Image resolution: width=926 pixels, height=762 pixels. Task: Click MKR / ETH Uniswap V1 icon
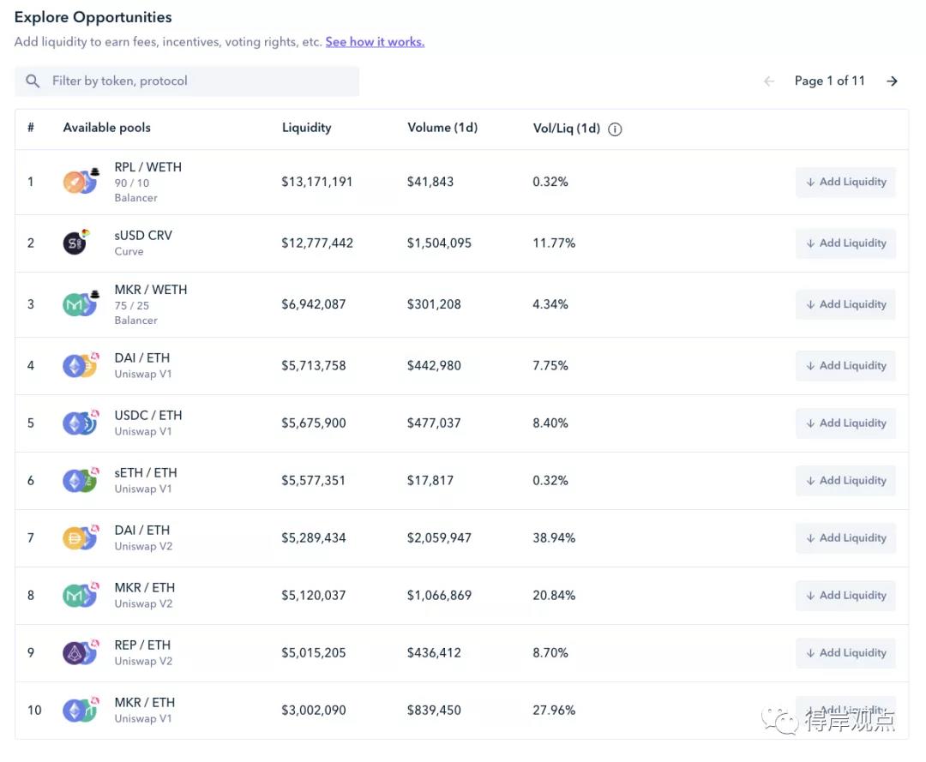pos(81,710)
